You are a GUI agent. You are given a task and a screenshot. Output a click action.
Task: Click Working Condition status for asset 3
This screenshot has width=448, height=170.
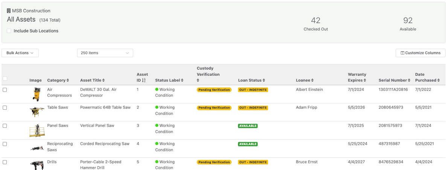(x=164, y=129)
